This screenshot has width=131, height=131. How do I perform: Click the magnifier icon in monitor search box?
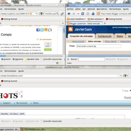click(x=57, y=14)
